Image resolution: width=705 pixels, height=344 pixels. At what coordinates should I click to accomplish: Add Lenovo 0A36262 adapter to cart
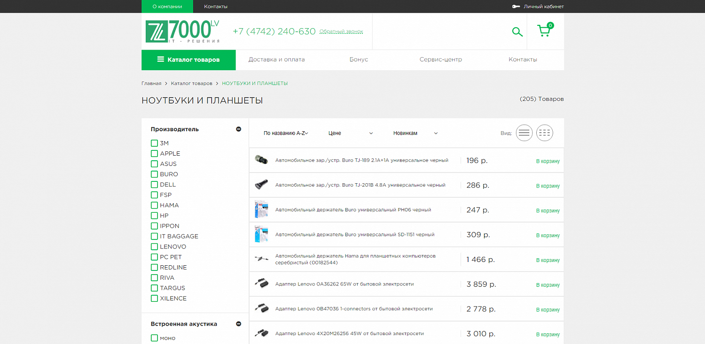(548, 285)
